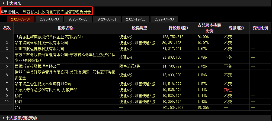272x121 pixels.
Task: Click the 合计 total row label
Action: (18, 107)
